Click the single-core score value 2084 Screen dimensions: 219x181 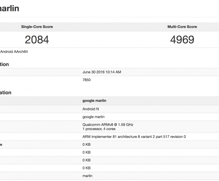[x=37, y=40]
